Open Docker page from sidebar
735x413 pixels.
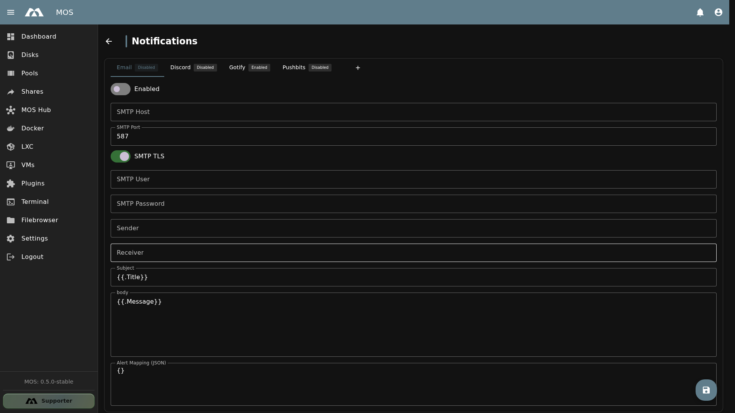pyautogui.click(x=49, y=128)
